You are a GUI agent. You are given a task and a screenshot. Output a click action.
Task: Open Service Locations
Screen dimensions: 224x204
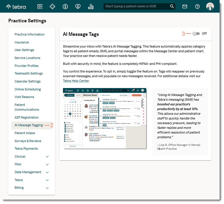point(28,58)
